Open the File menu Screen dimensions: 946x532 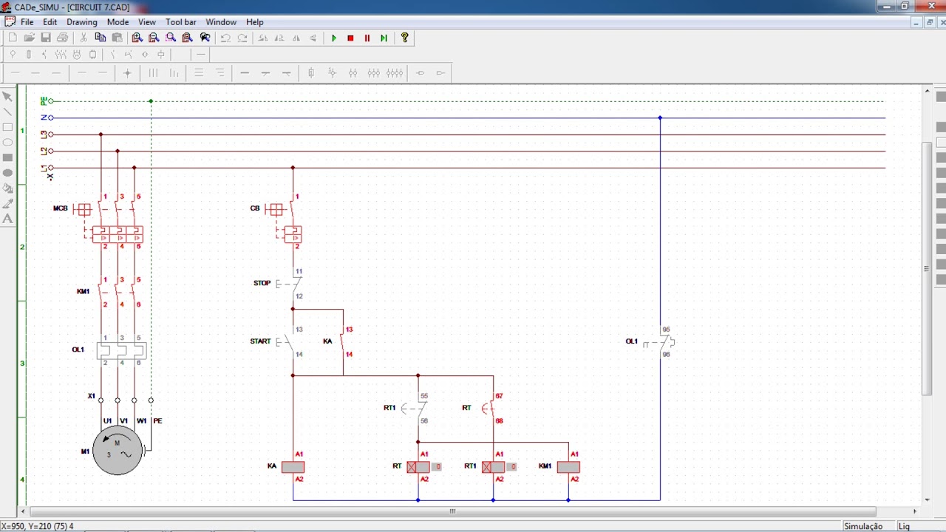click(x=27, y=22)
